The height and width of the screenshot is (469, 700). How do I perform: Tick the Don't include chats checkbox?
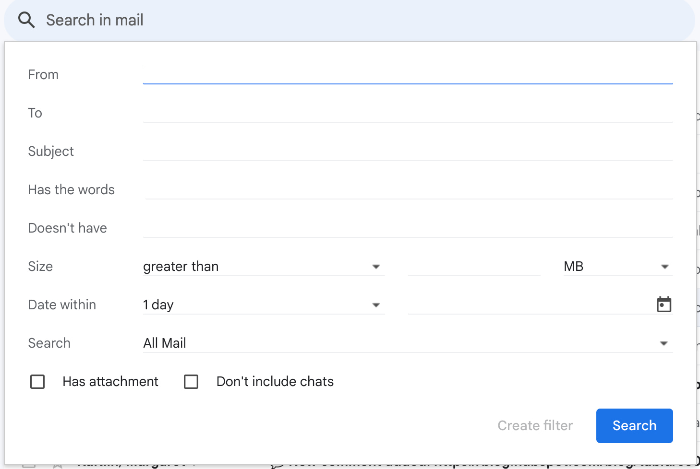(x=191, y=382)
